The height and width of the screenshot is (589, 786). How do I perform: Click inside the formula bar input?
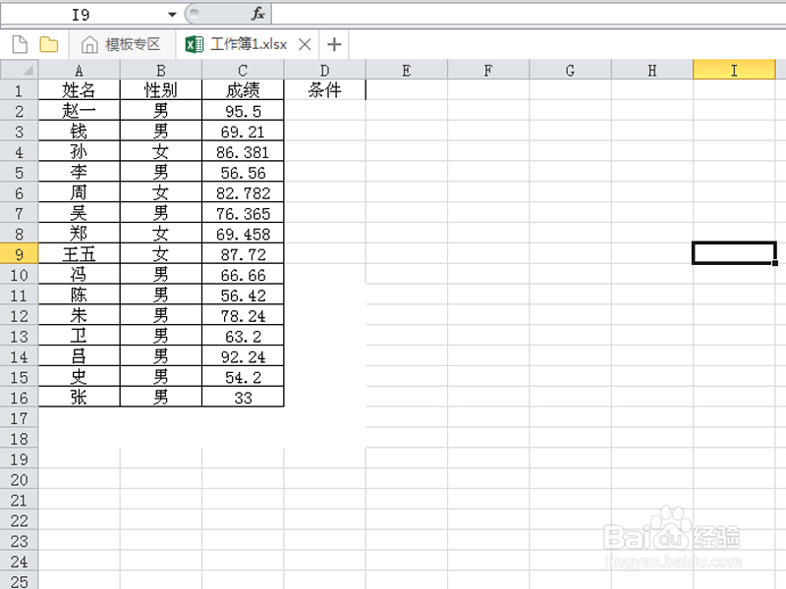[x=529, y=14]
